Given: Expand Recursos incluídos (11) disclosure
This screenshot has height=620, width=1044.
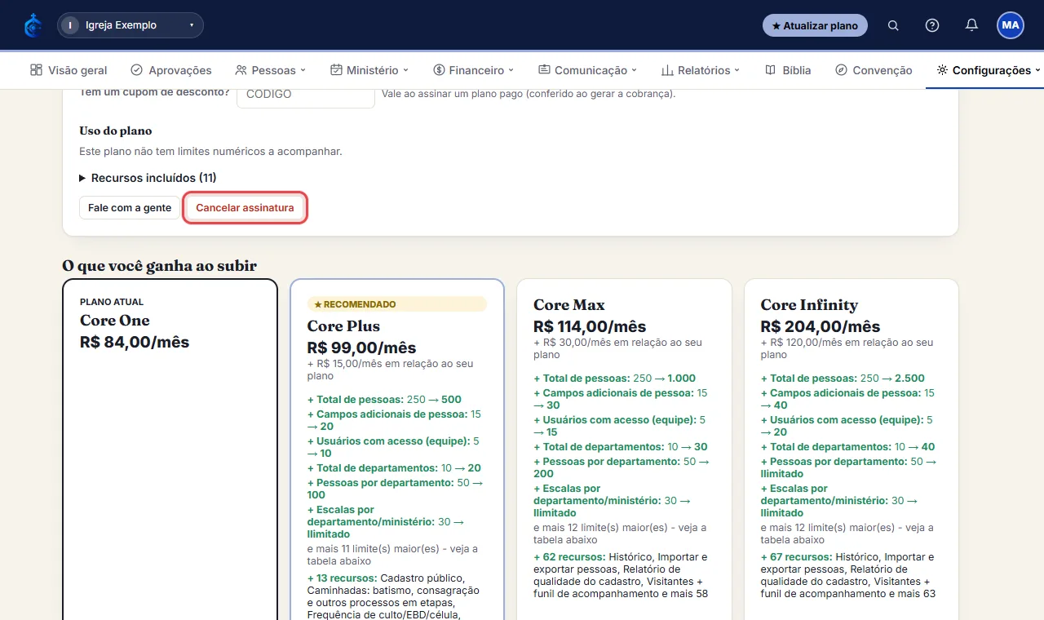Looking at the screenshot, I should (148, 178).
